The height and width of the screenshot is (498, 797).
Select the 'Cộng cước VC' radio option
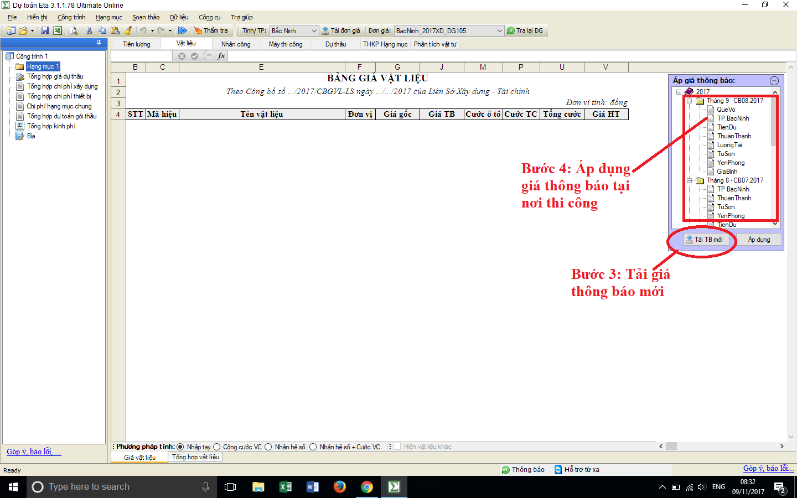point(217,447)
